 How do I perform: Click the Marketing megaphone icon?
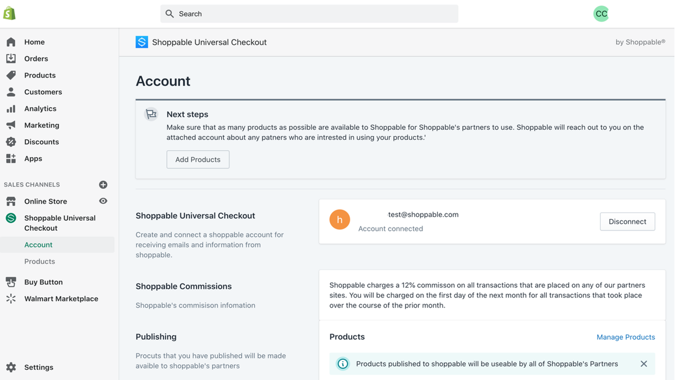pos(11,125)
